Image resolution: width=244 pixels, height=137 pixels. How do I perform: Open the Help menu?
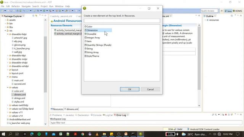67,6
